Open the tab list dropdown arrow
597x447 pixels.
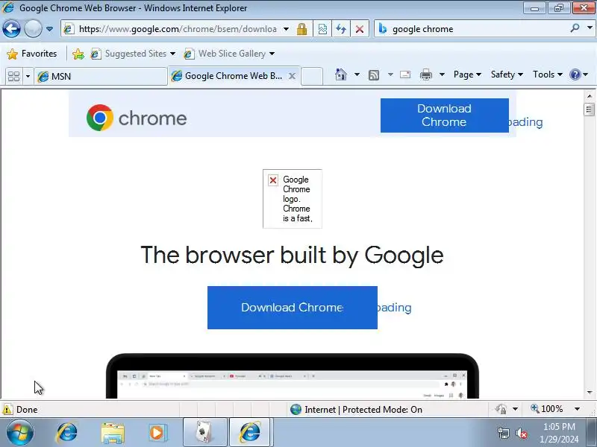coord(28,76)
